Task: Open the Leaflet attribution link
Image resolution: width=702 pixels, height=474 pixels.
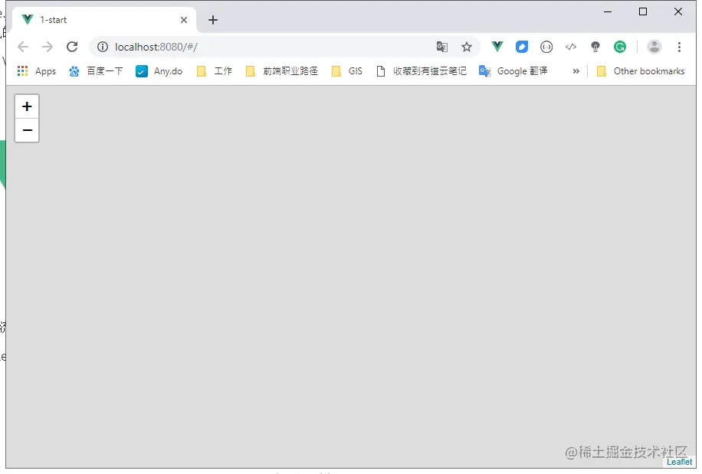Action: pyautogui.click(x=679, y=462)
